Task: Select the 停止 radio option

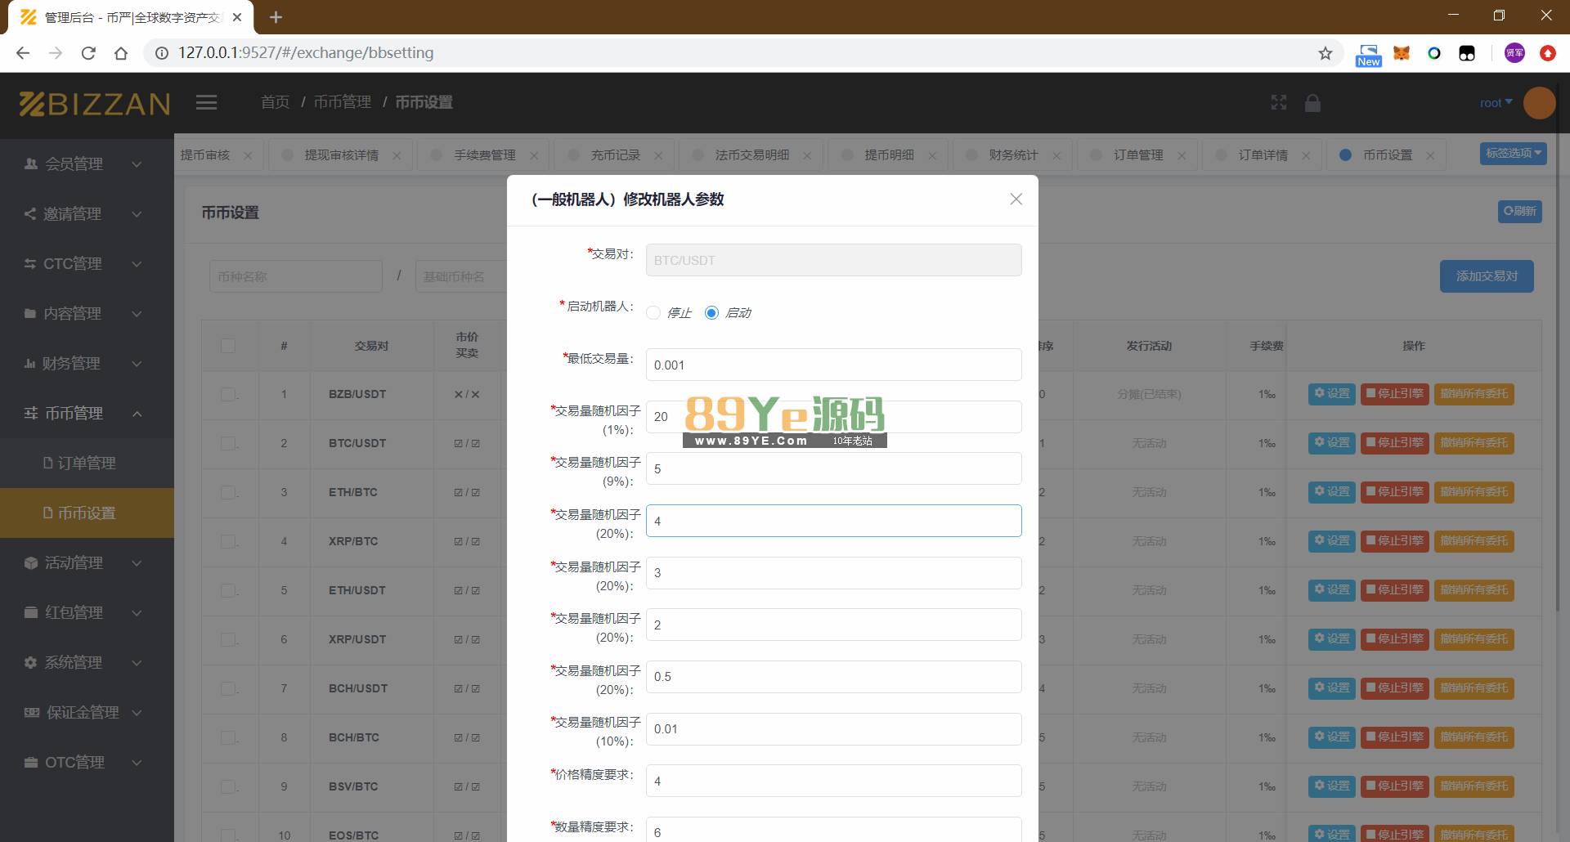Action: [x=653, y=313]
